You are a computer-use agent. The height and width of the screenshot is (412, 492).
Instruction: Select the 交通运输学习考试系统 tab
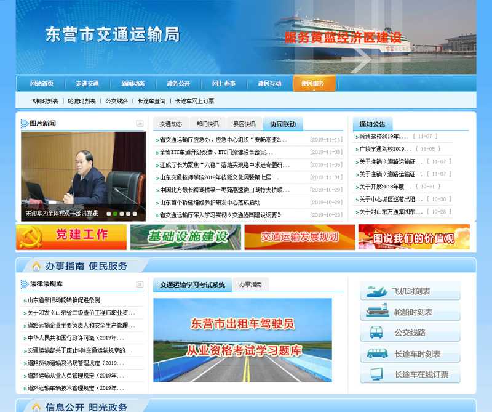(x=192, y=285)
